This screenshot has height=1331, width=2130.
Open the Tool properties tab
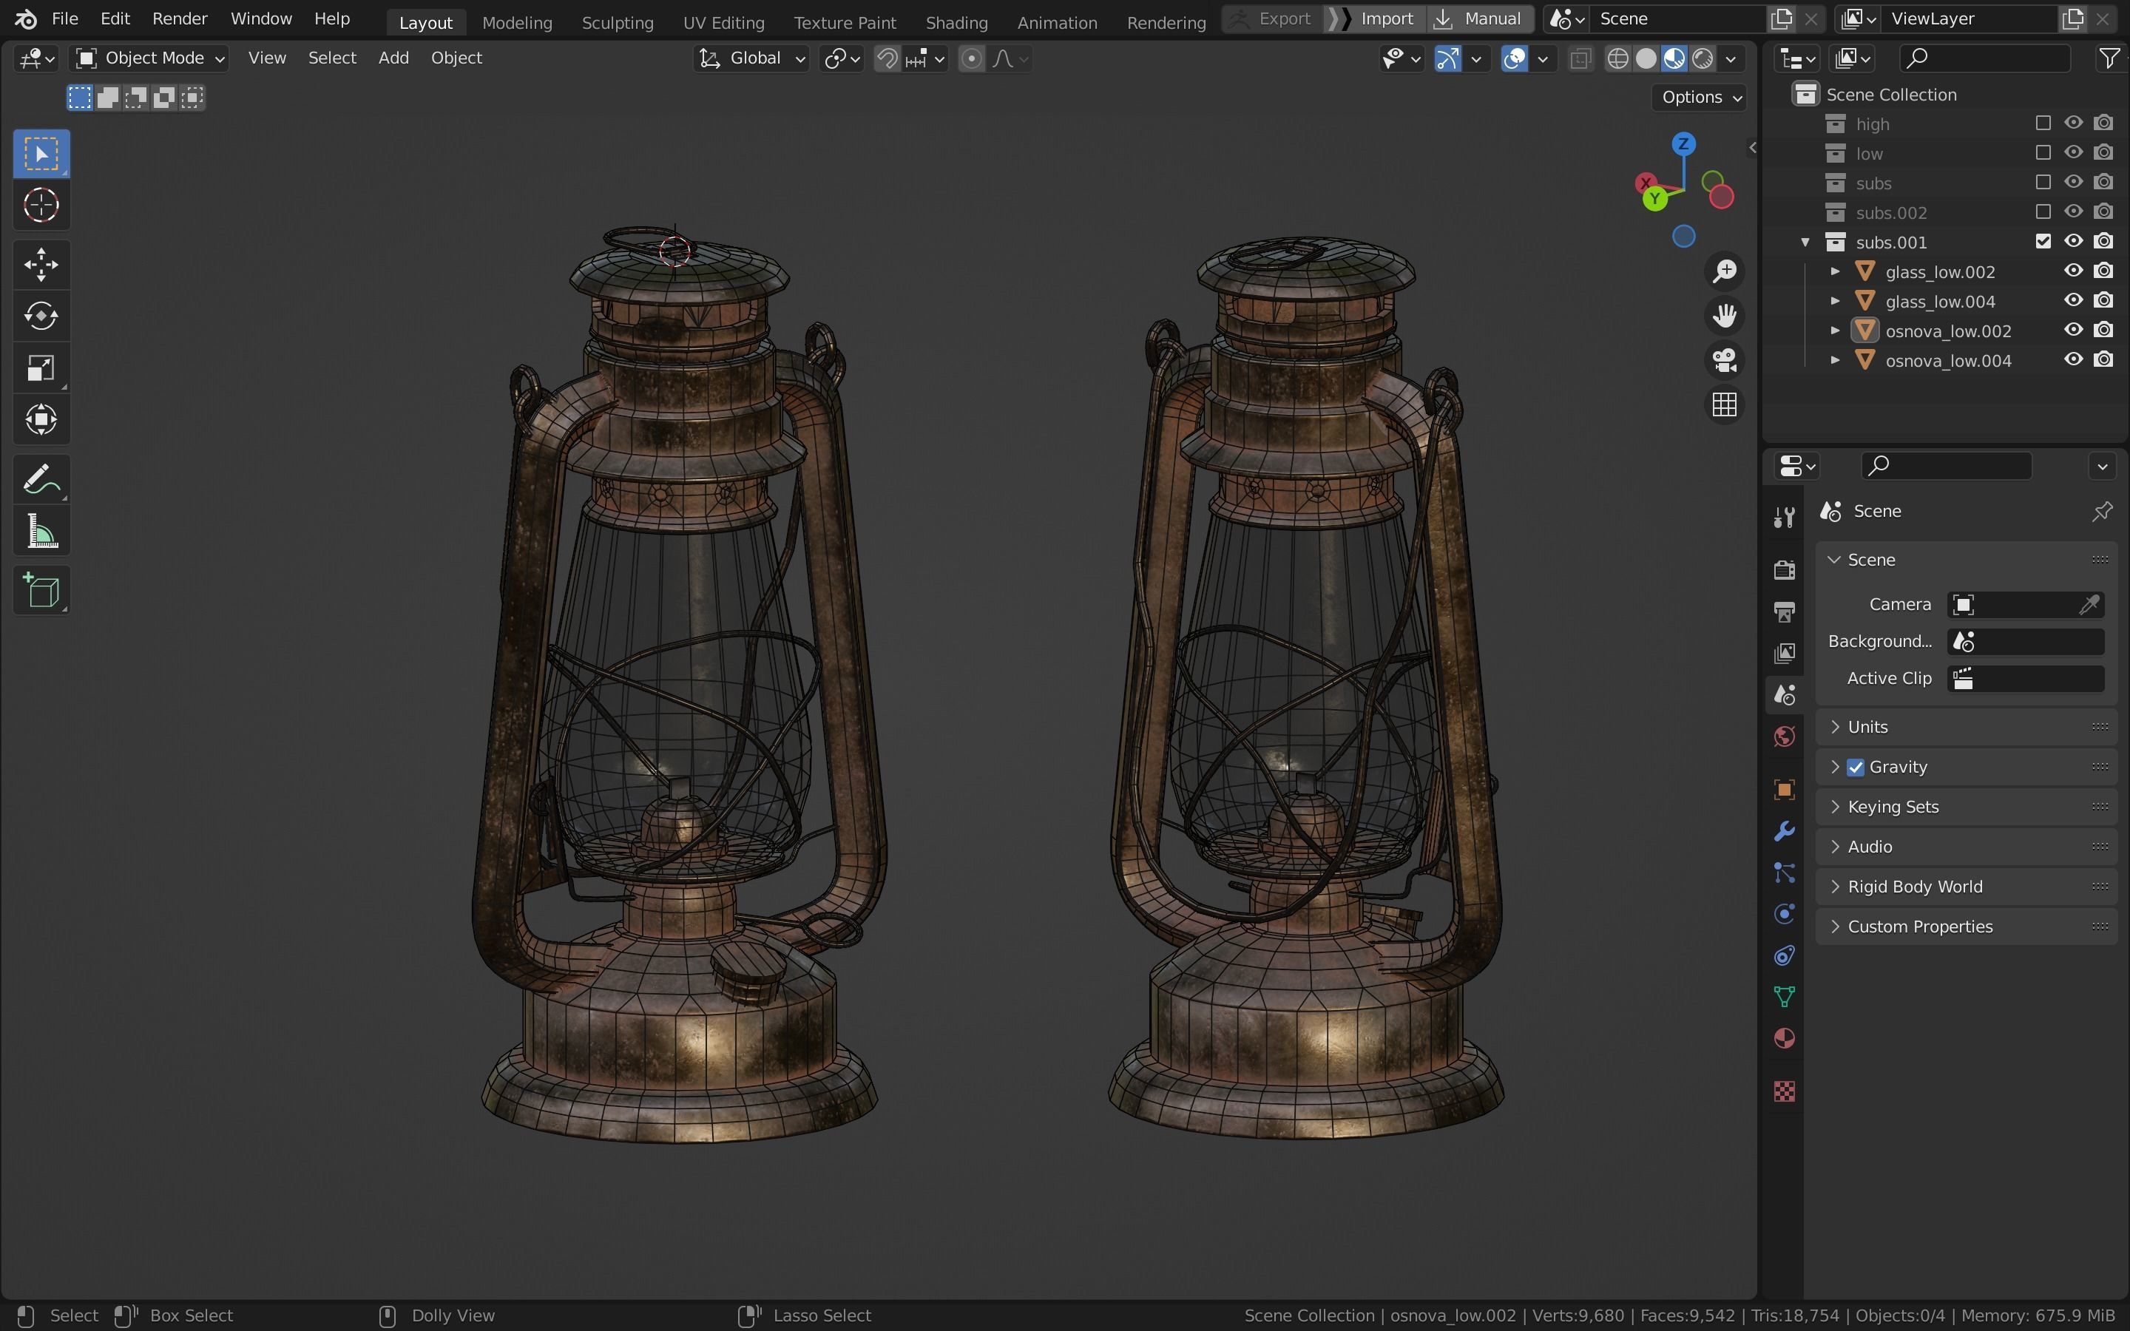click(x=1784, y=517)
